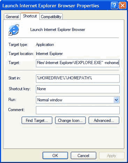Click the 'Target location:' label
The image size is (128, 163).
21,54
